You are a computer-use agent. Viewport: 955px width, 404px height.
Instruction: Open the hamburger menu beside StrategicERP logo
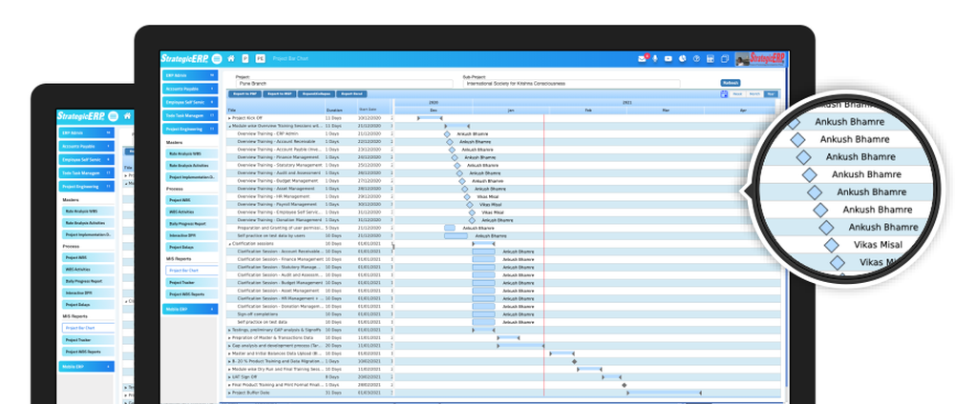point(217,59)
